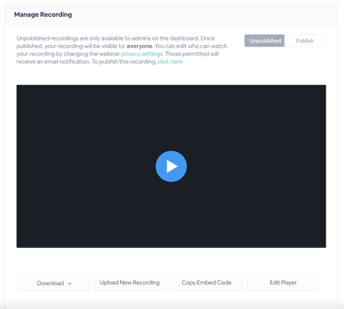
Task: Open the Edit Player options
Action: pos(283,283)
